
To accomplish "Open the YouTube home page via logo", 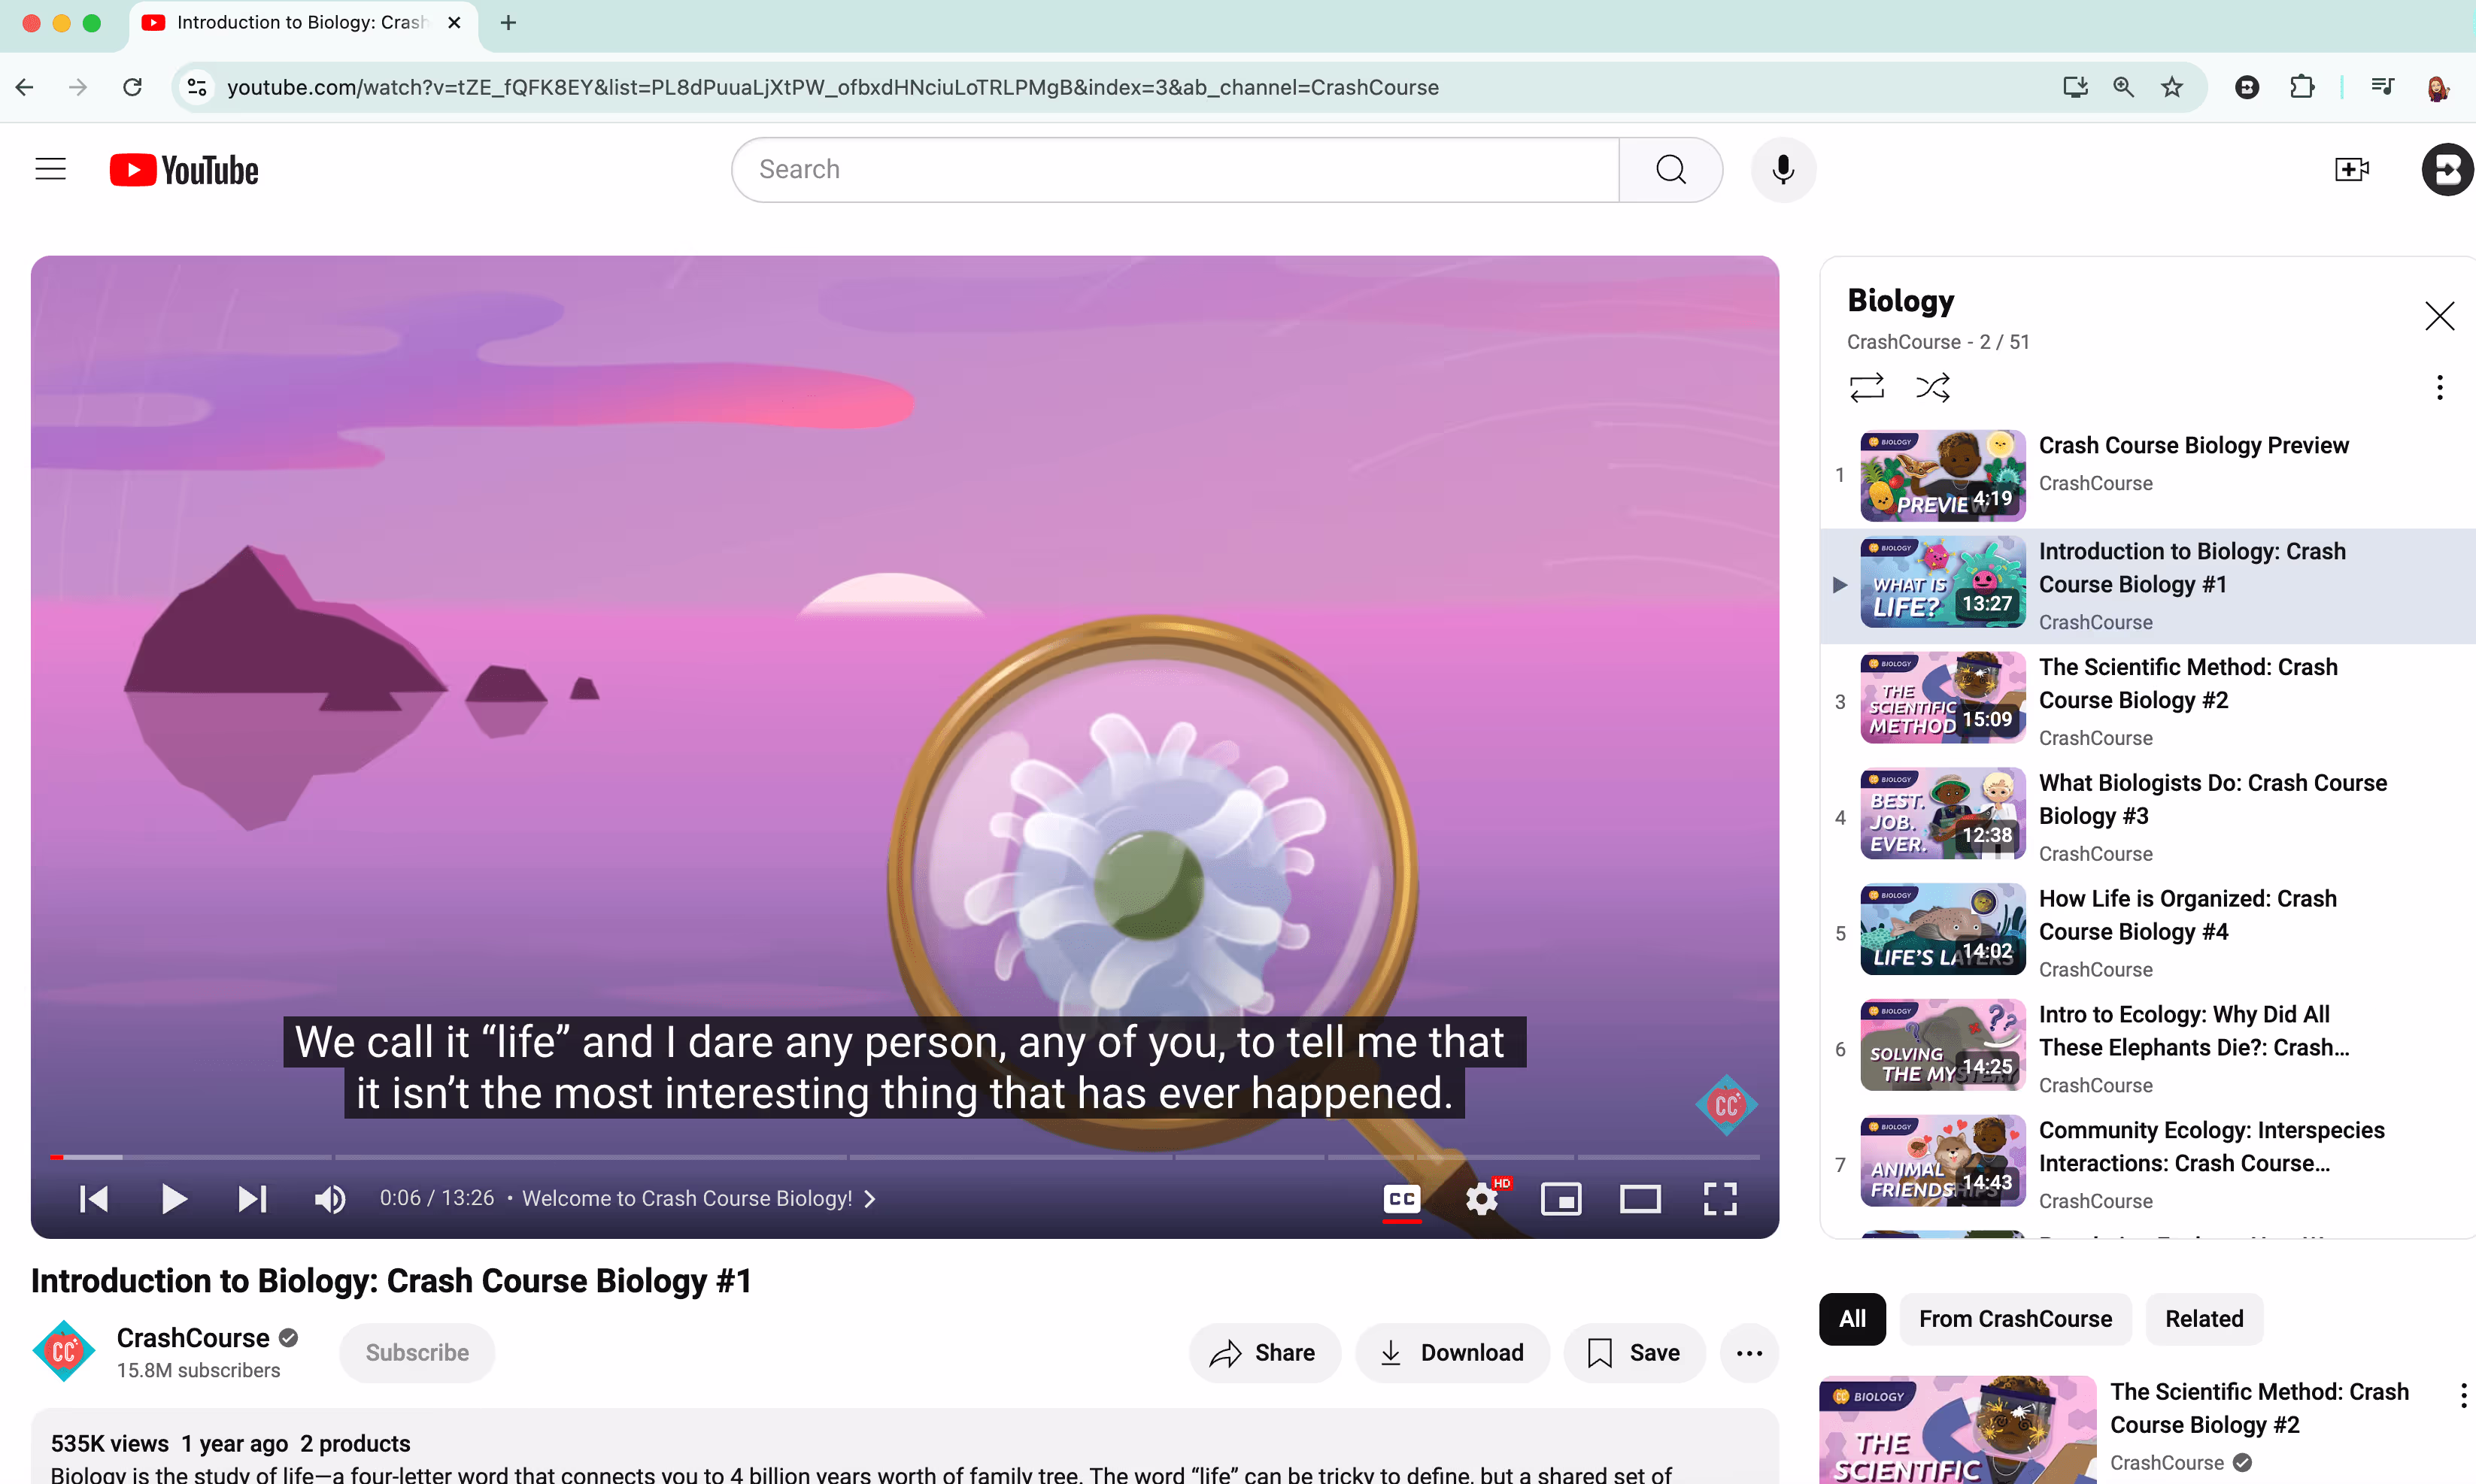I will point(183,169).
